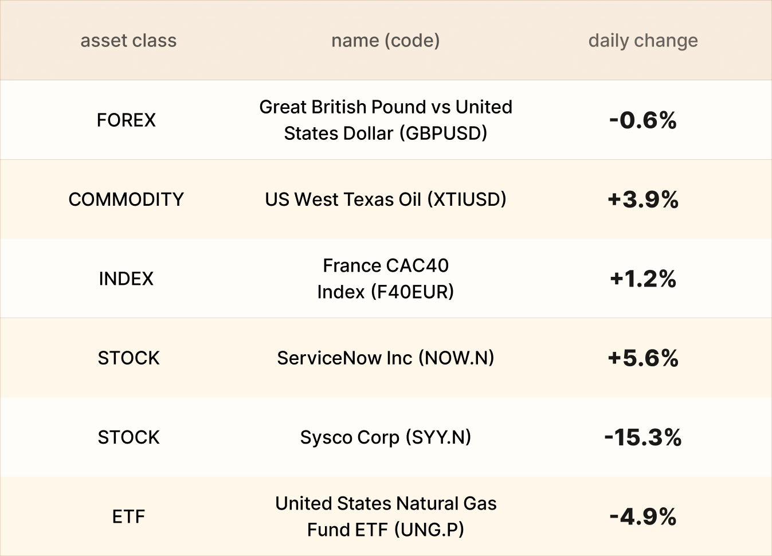772x556 pixels.
Task: Click the 'asset class' column header
Action: (x=128, y=41)
